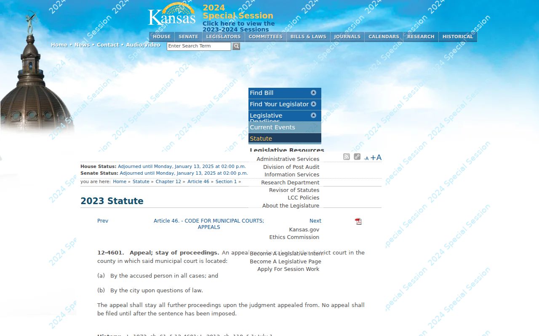Open Become A Legislative Page link
Image resolution: width=539 pixels, height=336 pixels.
coord(286,262)
